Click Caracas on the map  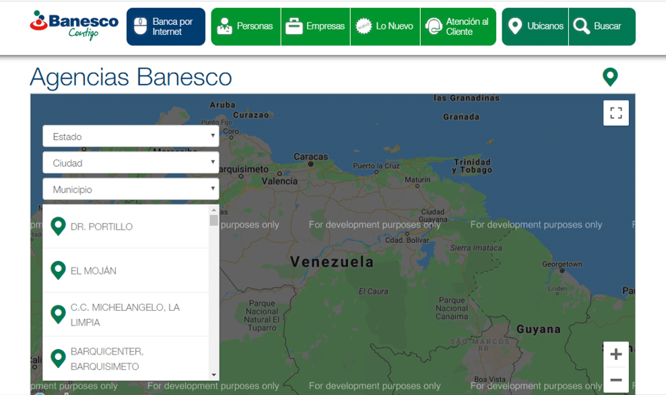(310, 157)
